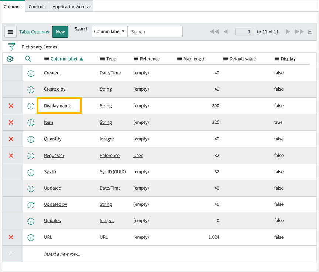Delete the URL column using its red X
This screenshot has height=272, width=319.
point(10,237)
